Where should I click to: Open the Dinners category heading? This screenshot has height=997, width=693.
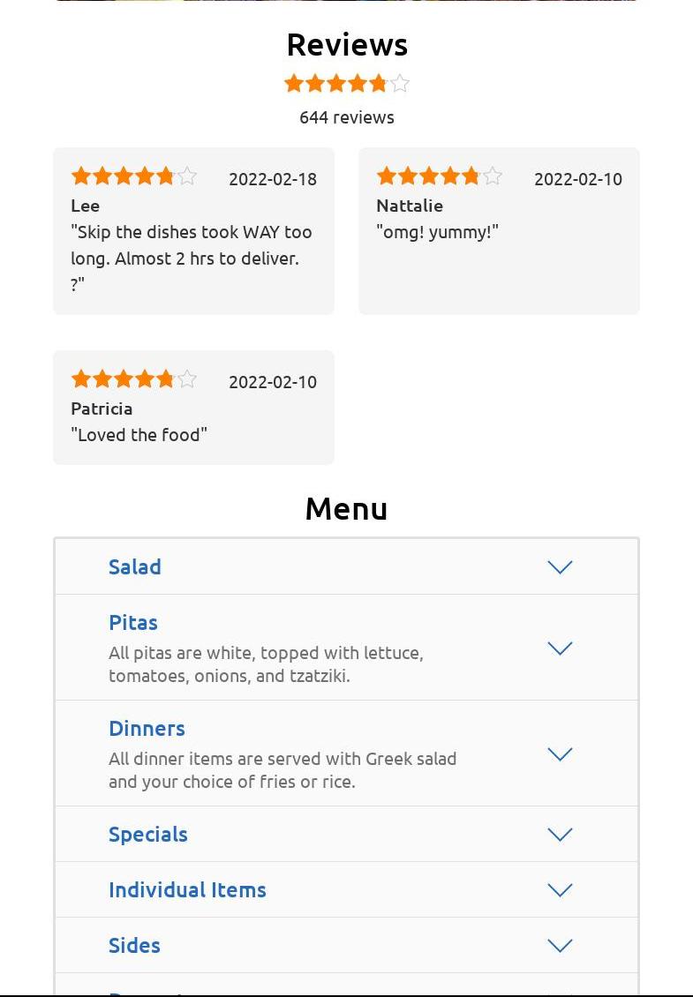pos(147,729)
